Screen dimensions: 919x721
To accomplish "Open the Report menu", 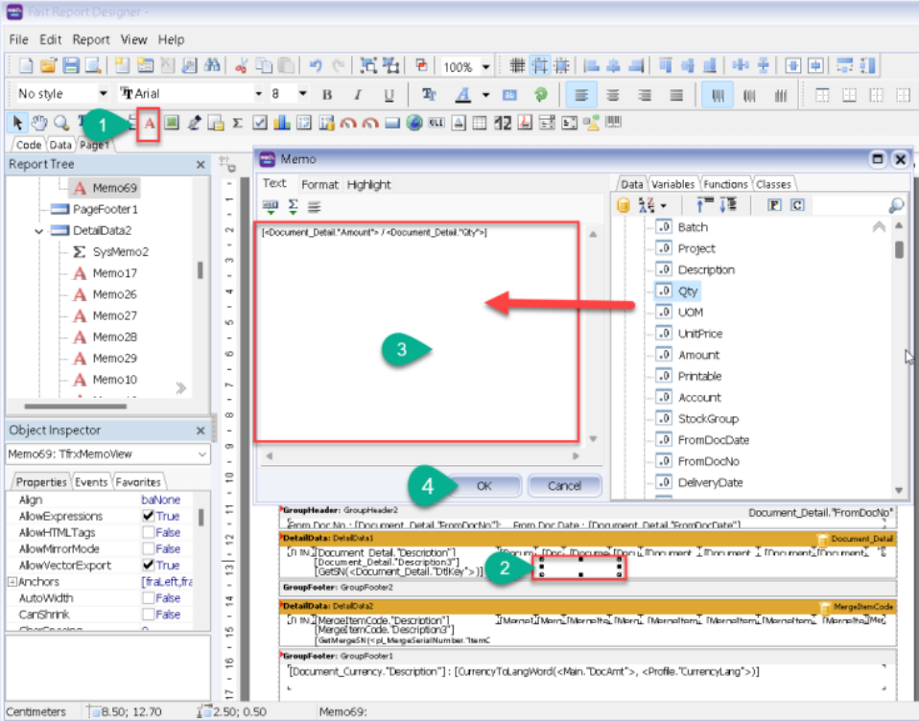I will click(x=91, y=40).
